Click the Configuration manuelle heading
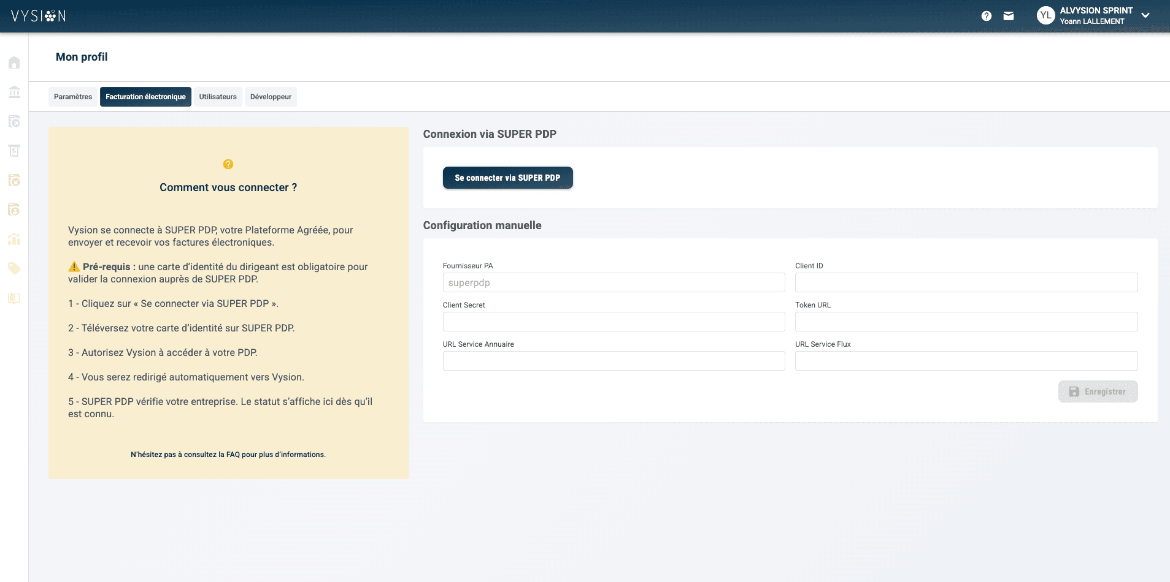 [482, 225]
